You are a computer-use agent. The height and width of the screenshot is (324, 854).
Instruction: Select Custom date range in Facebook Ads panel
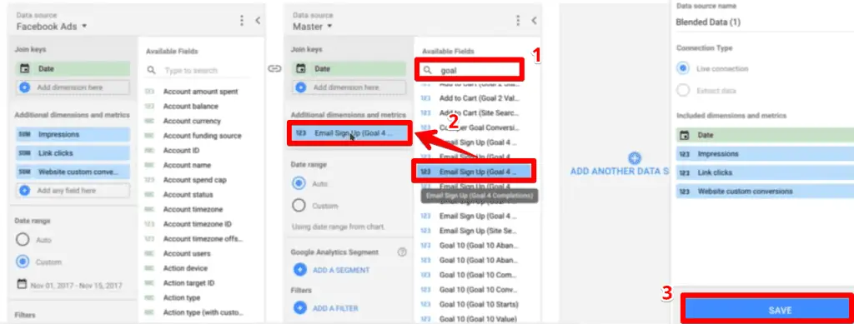click(23, 262)
